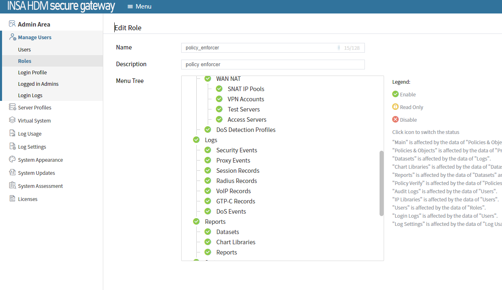This screenshot has height=290, width=502.
Task: Toggle status icon for Chart Libraries
Action: coord(208,242)
